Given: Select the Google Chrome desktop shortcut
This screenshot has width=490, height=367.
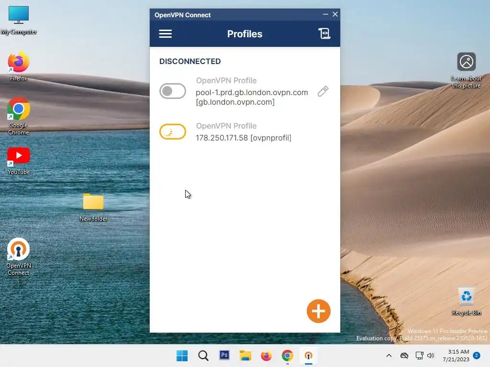Looking at the screenshot, I should (x=19, y=117).
